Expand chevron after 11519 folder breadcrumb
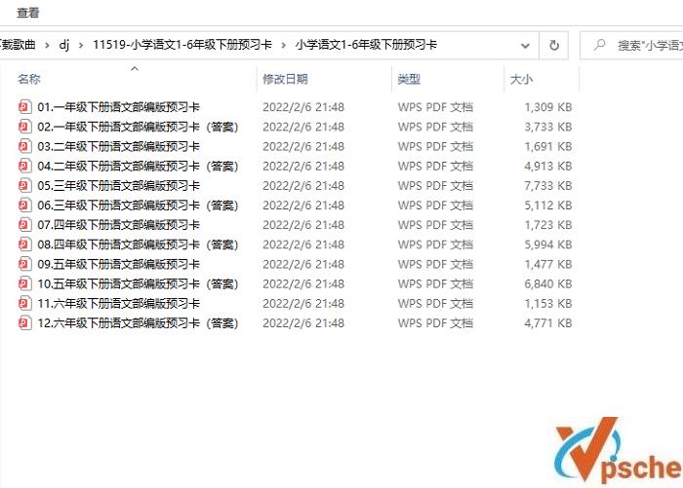This screenshot has width=683, height=488. tap(284, 45)
